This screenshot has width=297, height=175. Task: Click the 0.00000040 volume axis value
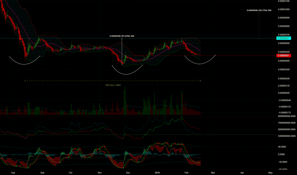tap(284, 93)
